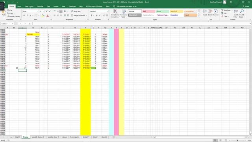The height and width of the screenshot is (142, 252).
Task: Toggle Wrap Text
Action: (76, 11)
